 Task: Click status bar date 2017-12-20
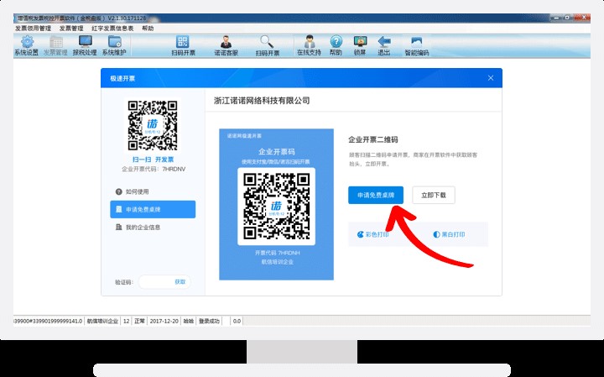tap(164, 321)
